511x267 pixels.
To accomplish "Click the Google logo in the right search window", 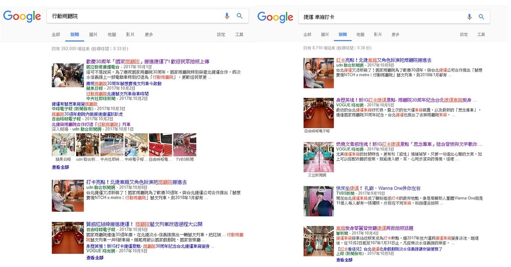I will [275, 17].
